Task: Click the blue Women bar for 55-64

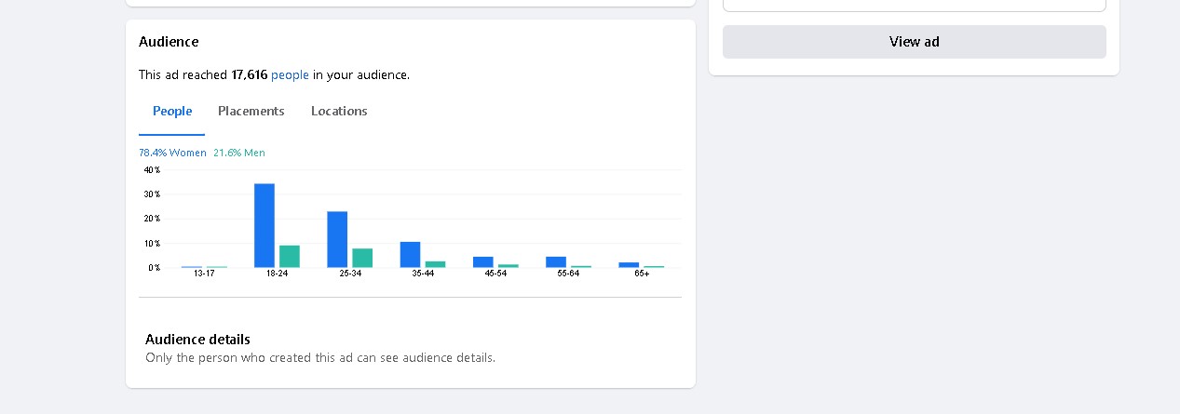Action: pyautogui.click(x=556, y=262)
